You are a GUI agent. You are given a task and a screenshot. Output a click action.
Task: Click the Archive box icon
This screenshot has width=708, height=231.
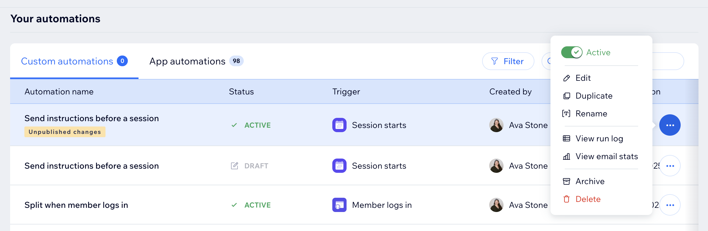point(567,181)
